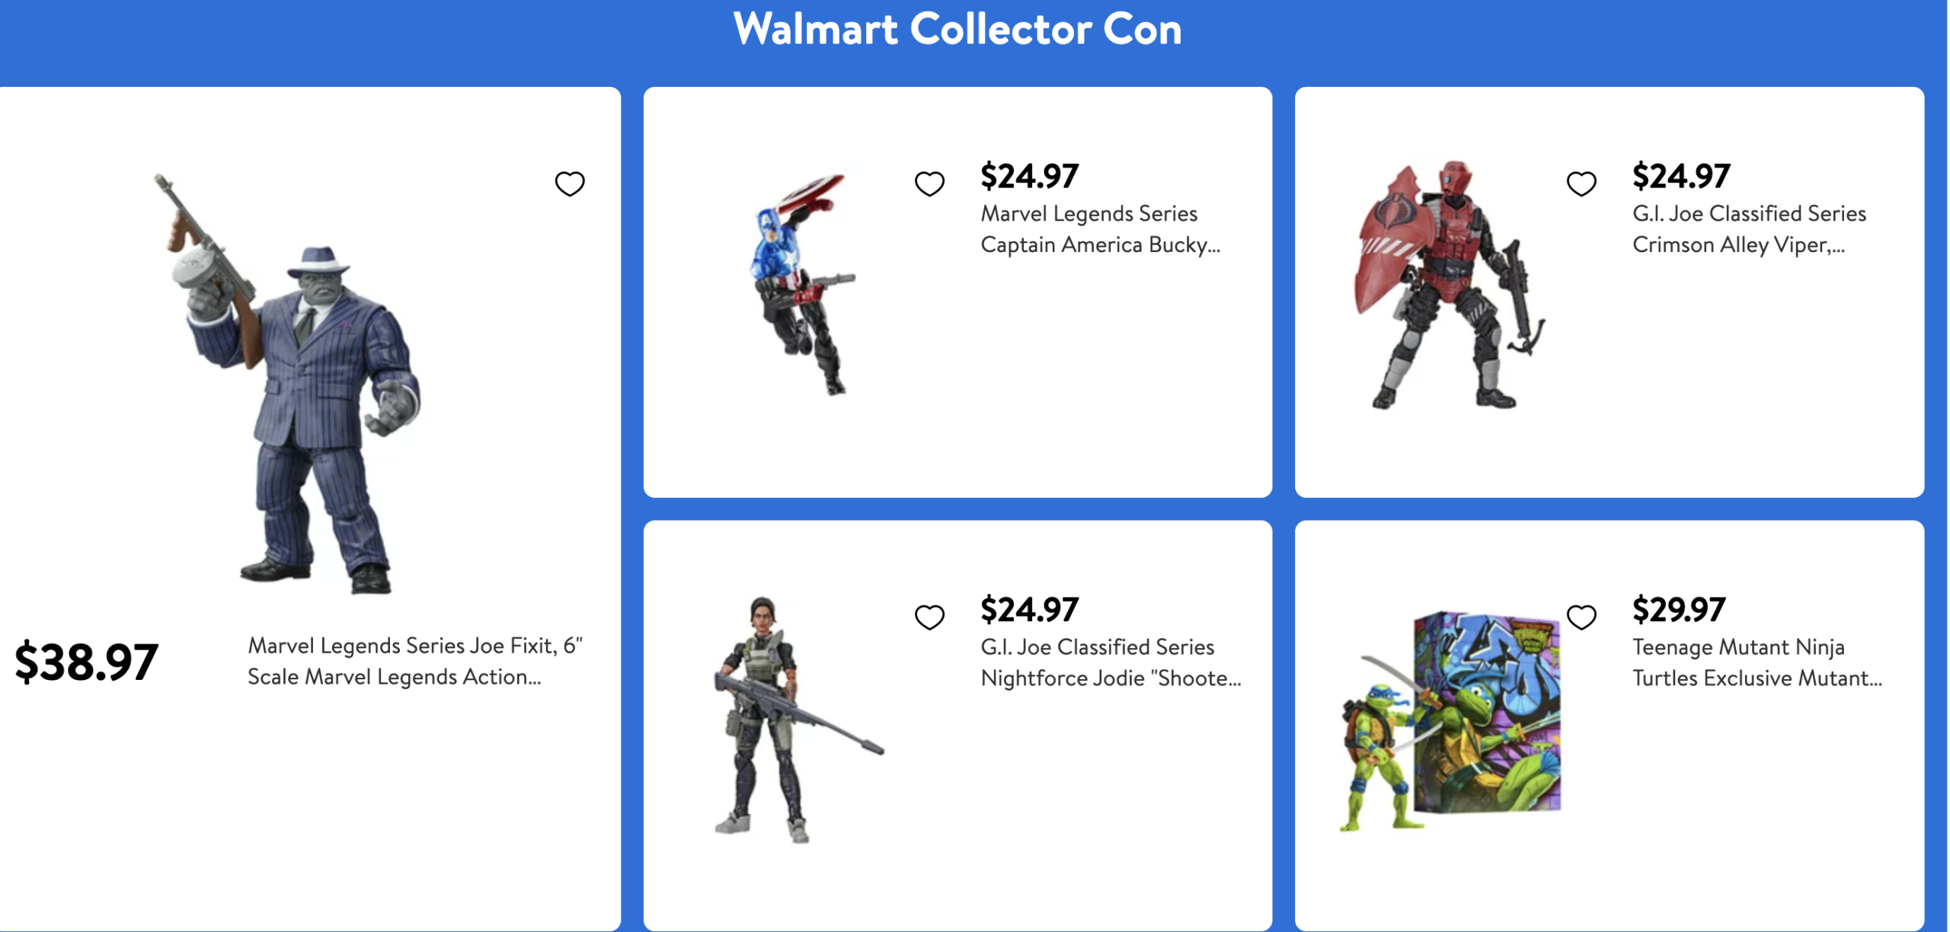Click $24.97 price on Nightforce Jodie
Viewport: 1950px width, 932px height.
tap(1029, 610)
